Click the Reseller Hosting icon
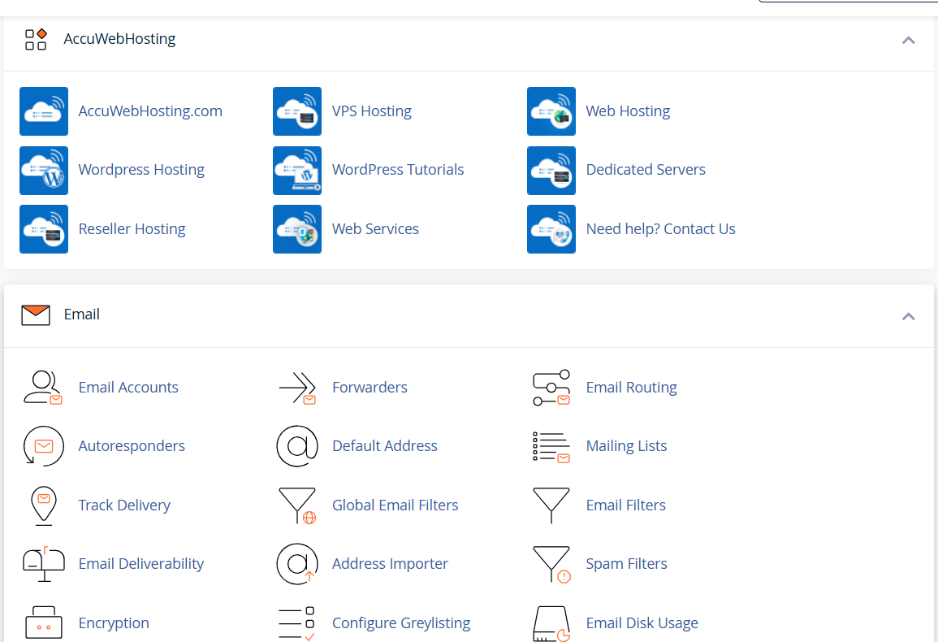 coord(44,229)
